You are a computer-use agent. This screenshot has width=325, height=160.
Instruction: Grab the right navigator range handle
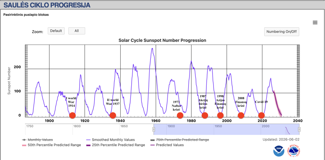click(x=299, y=129)
